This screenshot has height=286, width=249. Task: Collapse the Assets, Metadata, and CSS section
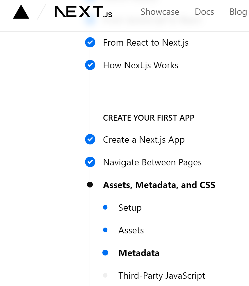point(159,185)
